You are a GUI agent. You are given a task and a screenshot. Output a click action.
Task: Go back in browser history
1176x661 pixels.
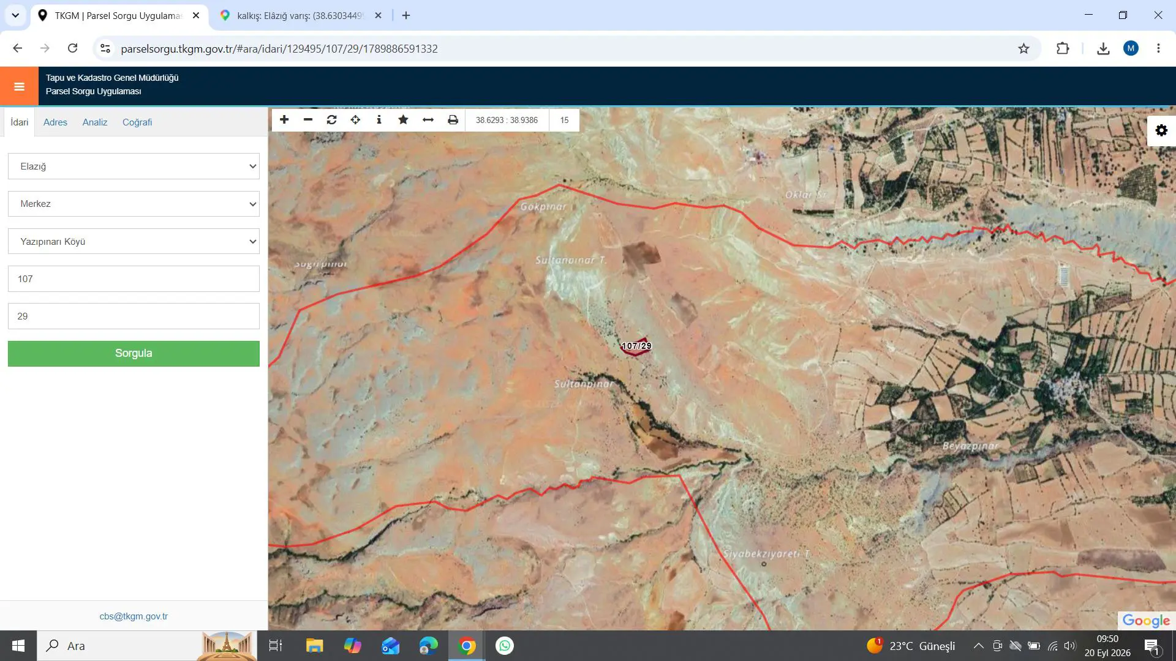tap(18, 48)
